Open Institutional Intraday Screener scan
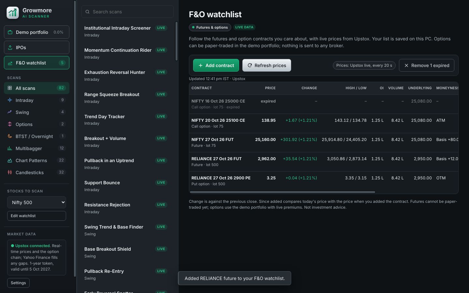The image size is (469, 293). click(x=126, y=31)
